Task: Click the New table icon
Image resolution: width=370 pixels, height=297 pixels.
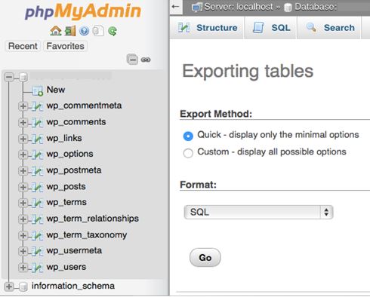Action: [x=38, y=90]
